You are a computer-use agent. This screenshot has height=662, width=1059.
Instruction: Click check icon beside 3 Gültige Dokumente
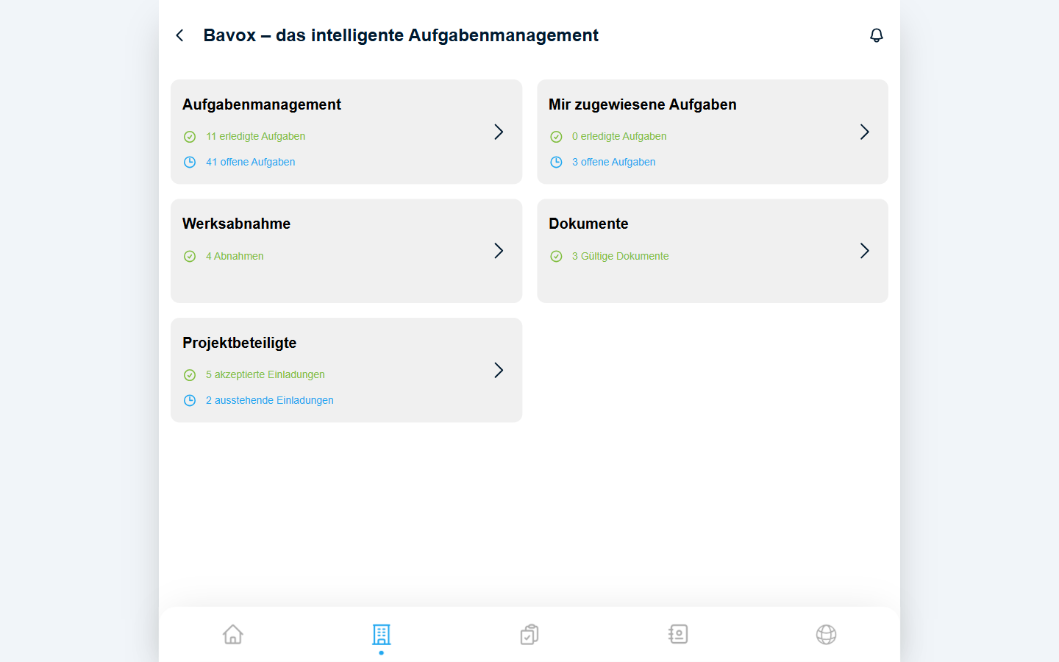(x=556, y=256)
